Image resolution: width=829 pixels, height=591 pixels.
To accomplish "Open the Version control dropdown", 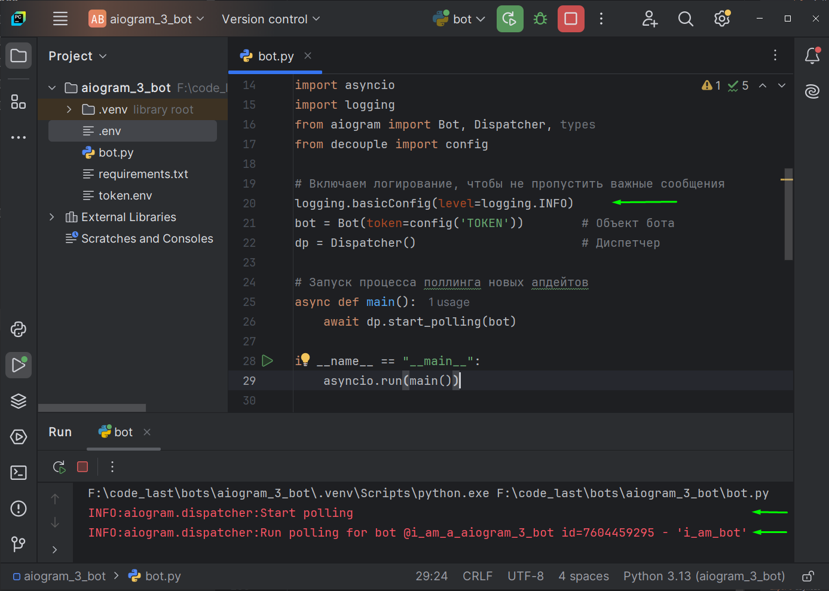I will coord(271,19).
